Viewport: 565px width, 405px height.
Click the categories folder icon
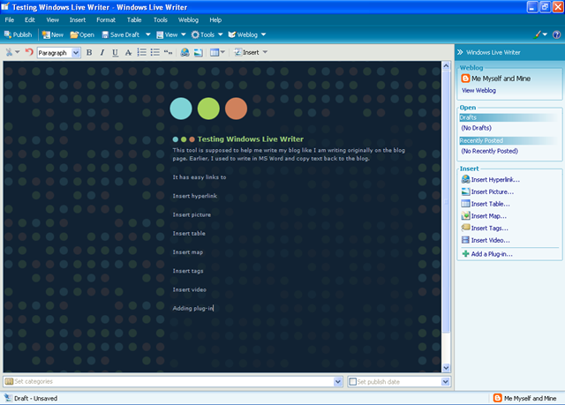10,381
